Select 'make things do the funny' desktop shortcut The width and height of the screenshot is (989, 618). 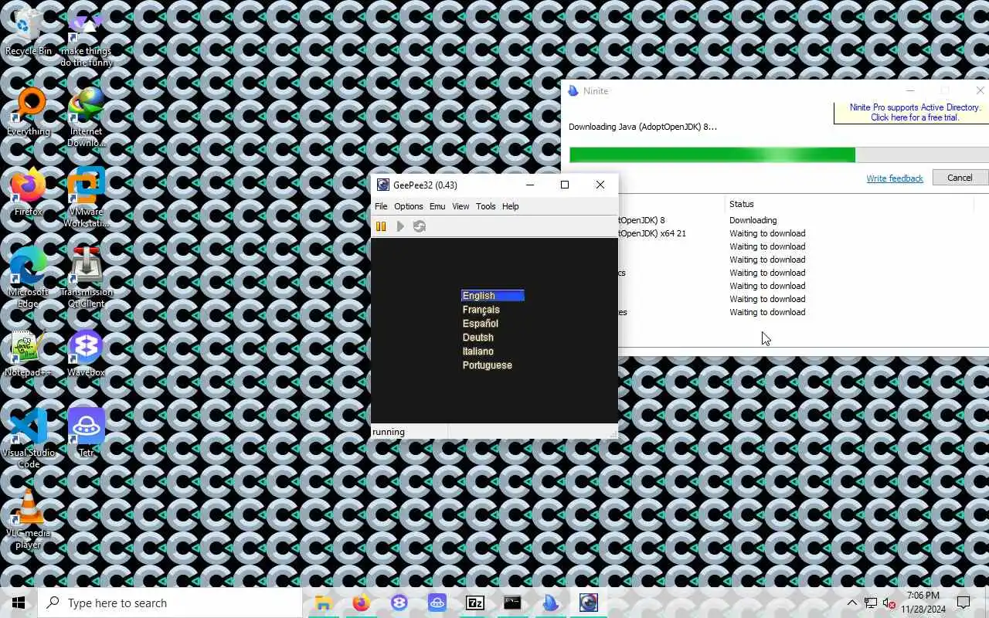tap(87, 39)
